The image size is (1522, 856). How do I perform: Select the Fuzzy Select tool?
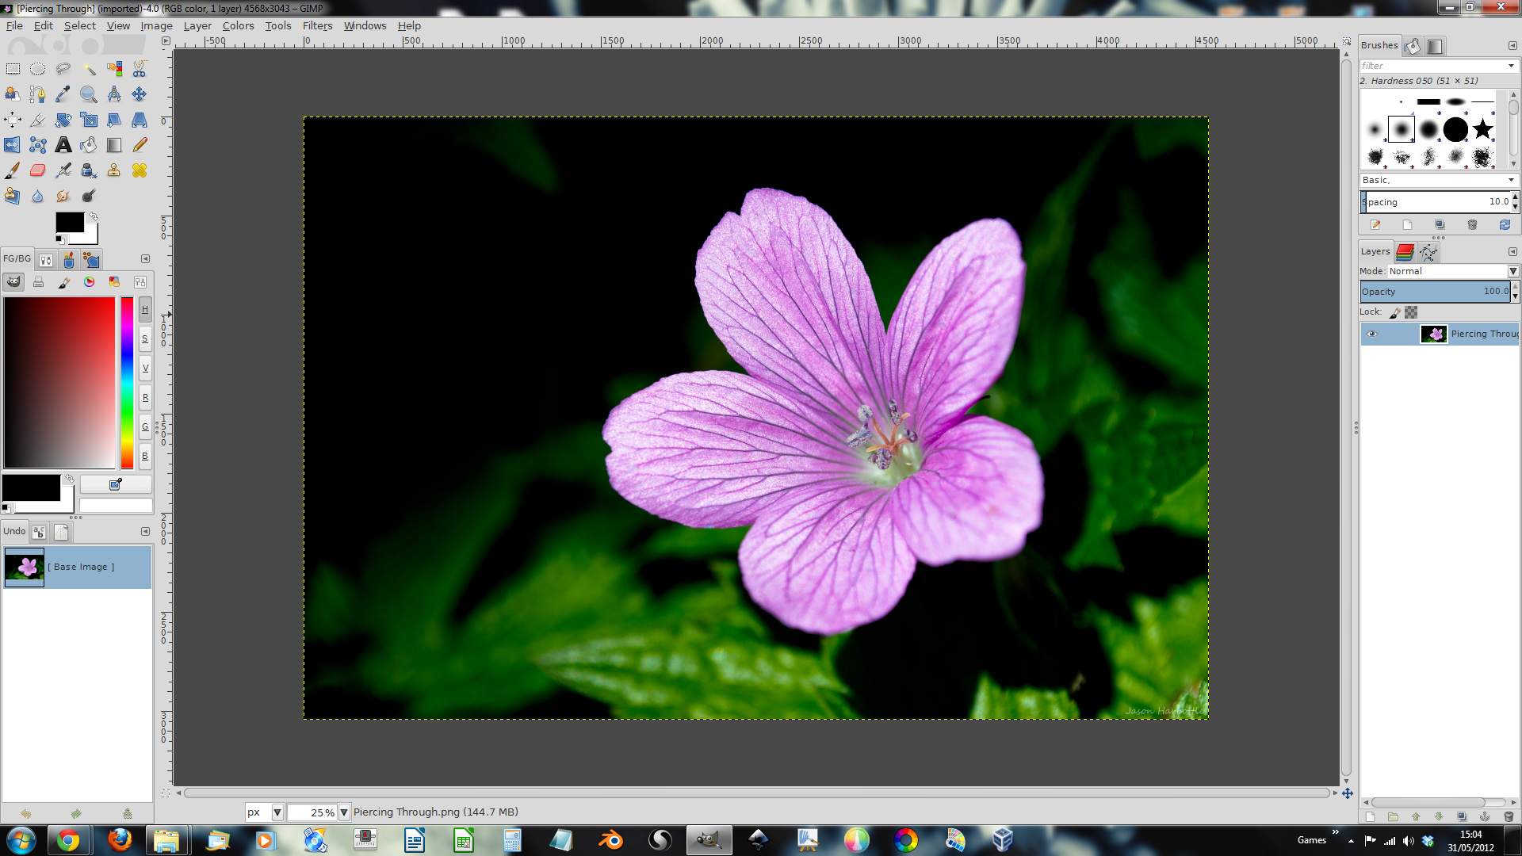pyautogui.click(x=89, y=68)
